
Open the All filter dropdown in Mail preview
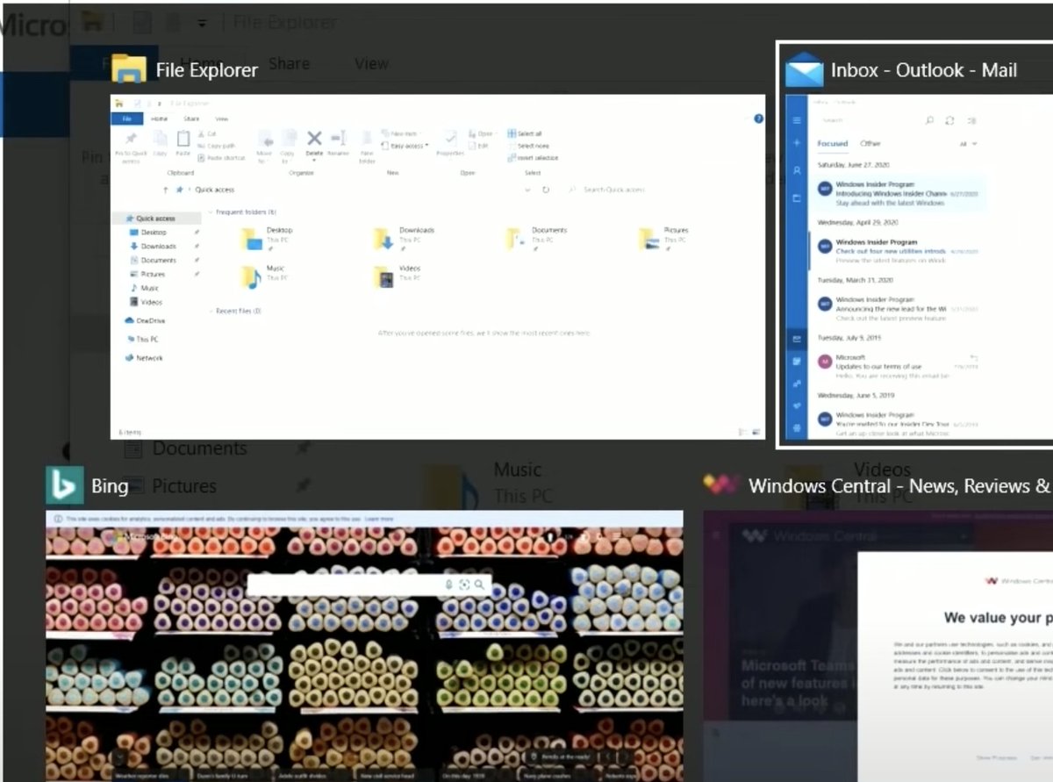tap(968, 143)
